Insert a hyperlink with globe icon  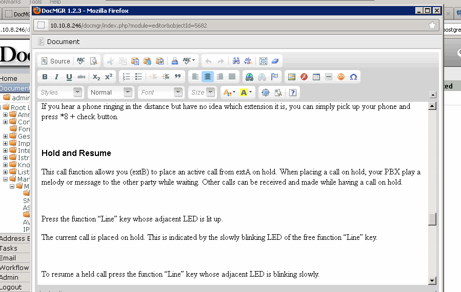249,77
